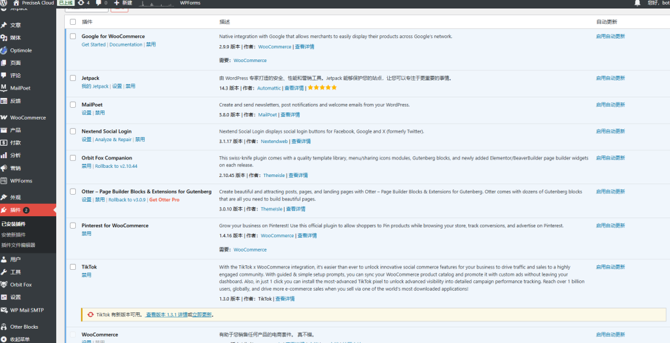The width and height of the screenshot is (670, 343).
Task: Click Analyze & Repair under Nextend Social Login
Action: tap(113, 140)
